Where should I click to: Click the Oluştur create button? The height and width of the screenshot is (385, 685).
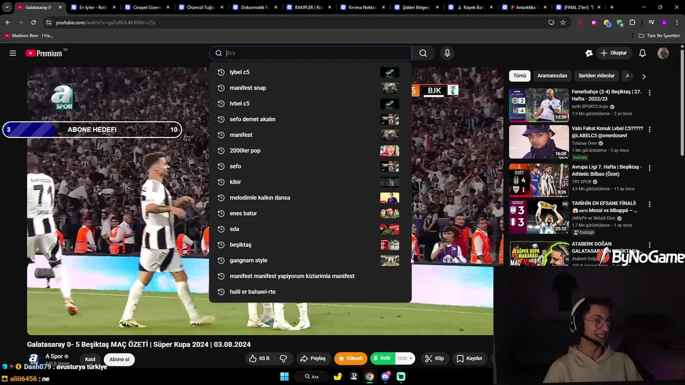tap(614, 53)
